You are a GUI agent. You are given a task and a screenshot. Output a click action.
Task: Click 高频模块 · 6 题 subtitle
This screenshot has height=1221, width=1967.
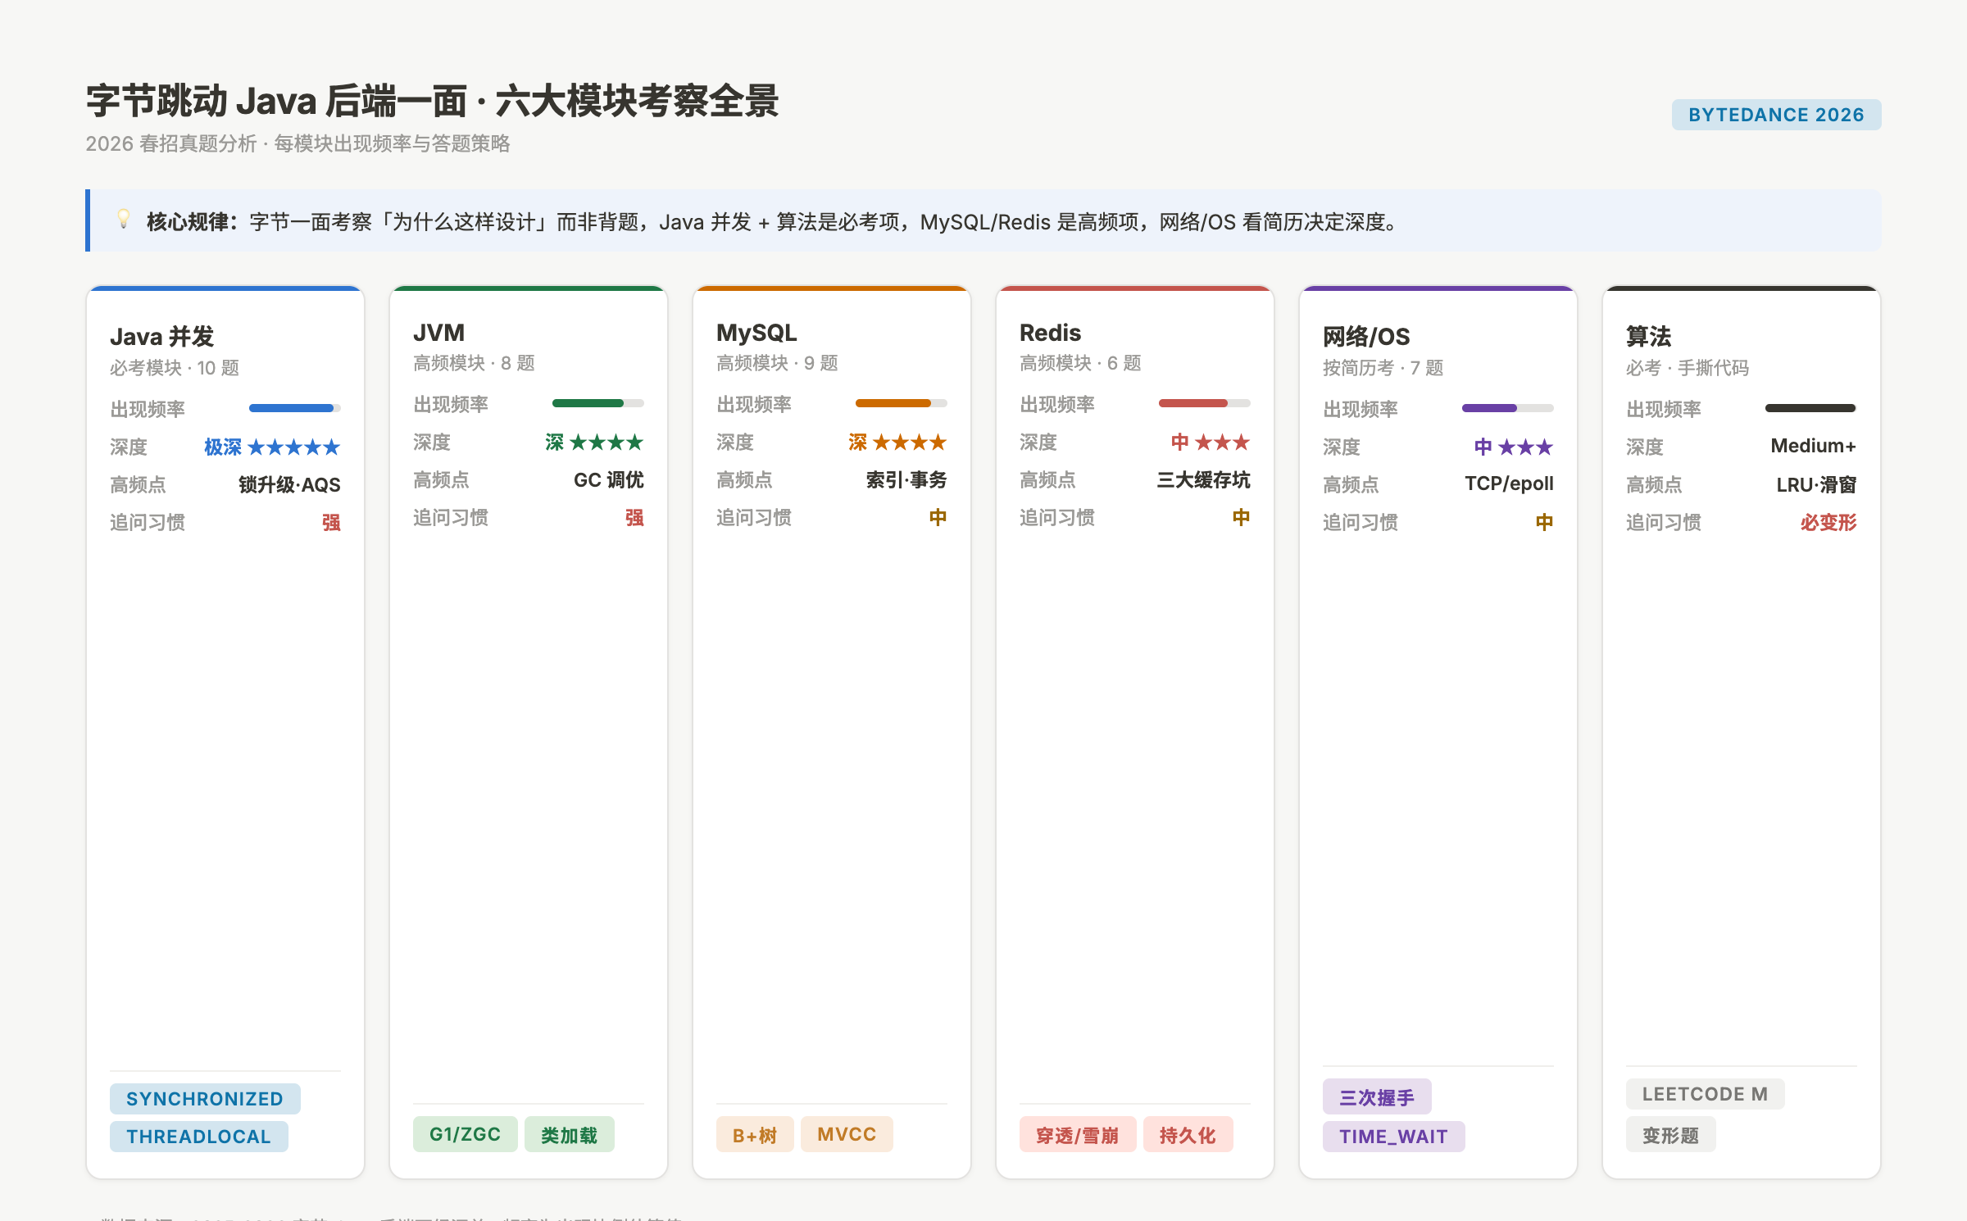[x=1080, y=363]
